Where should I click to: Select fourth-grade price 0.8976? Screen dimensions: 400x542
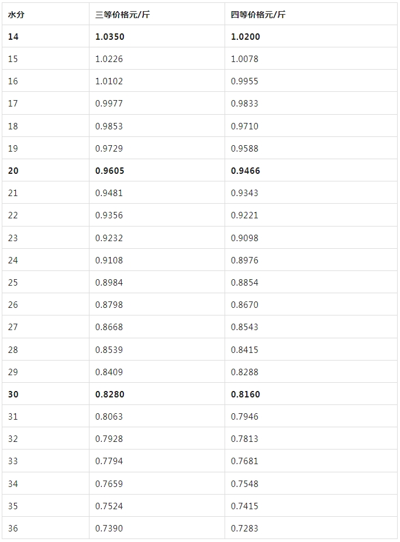pos(244,260)
